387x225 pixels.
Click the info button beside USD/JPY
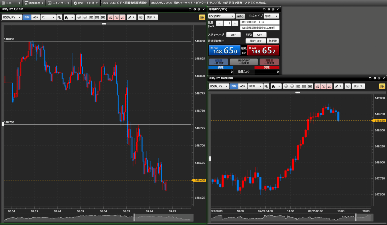coord(240,16)
